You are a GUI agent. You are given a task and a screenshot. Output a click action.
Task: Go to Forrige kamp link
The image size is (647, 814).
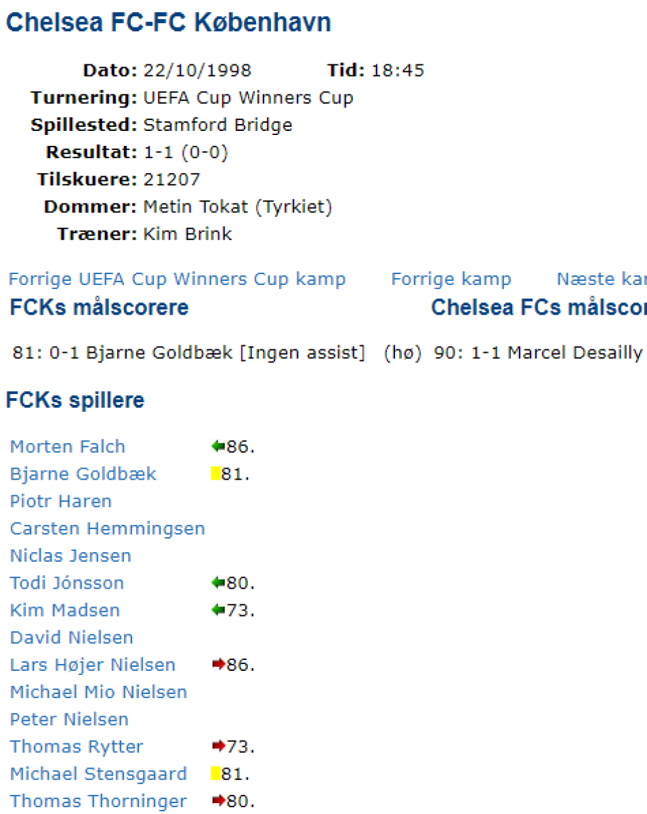[x=451, y=279]
